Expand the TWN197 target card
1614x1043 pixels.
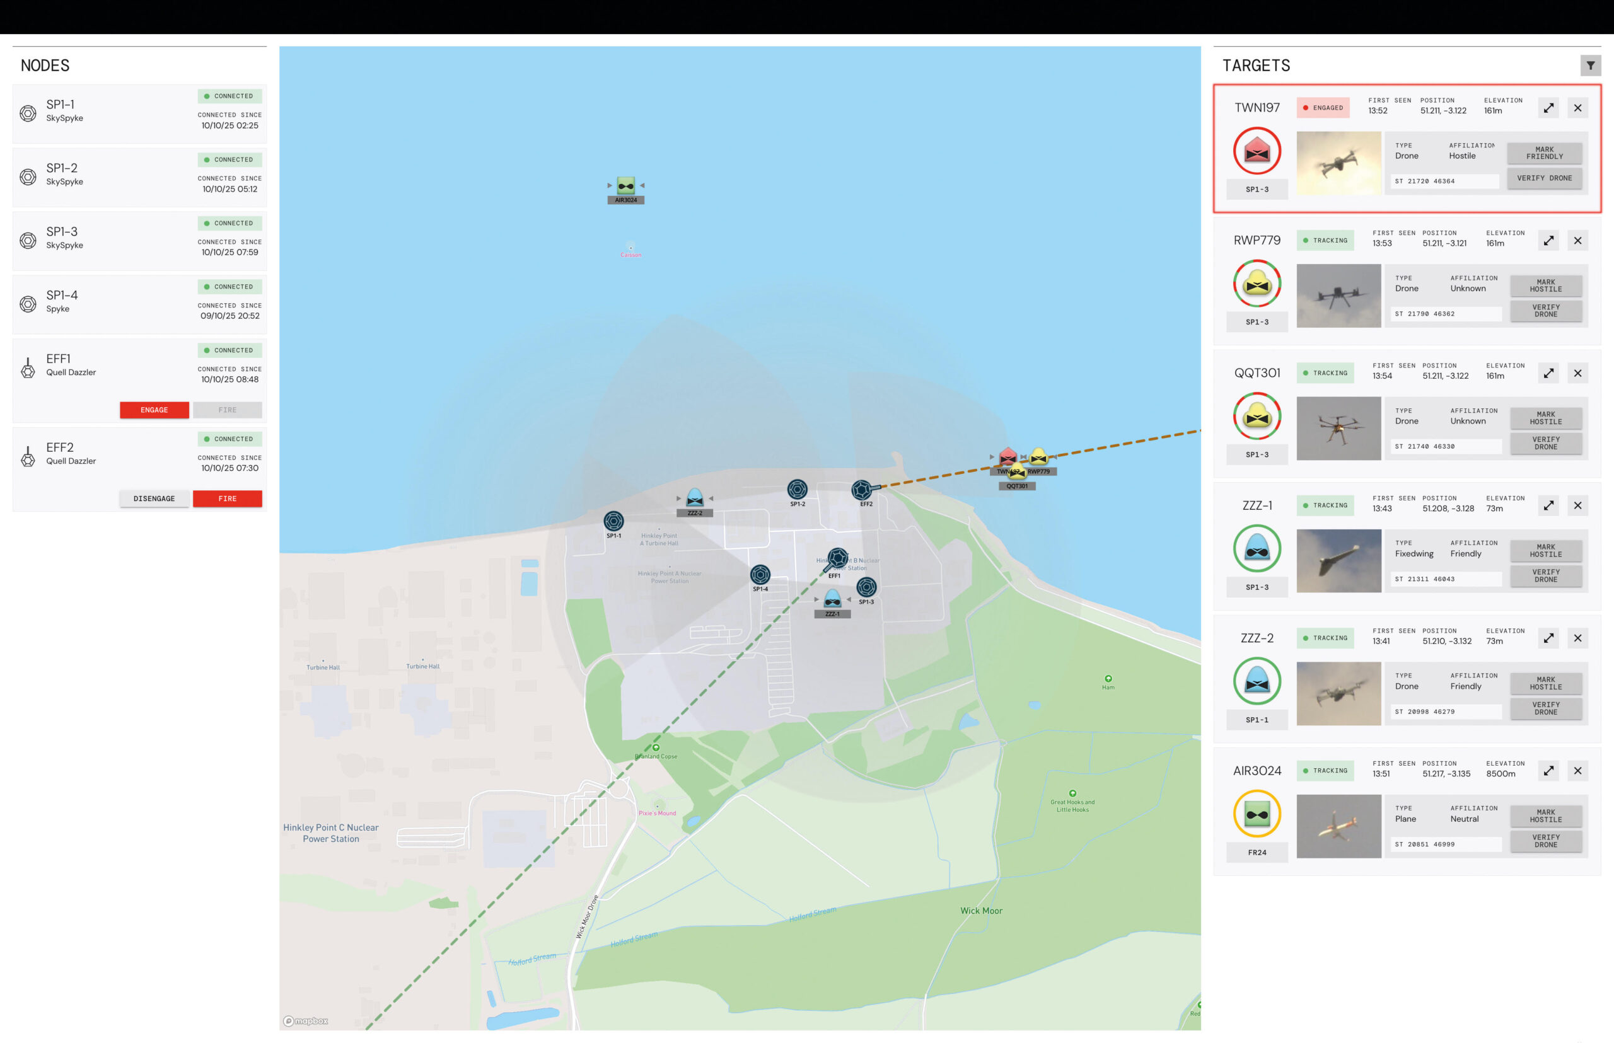coord(1548,108)
